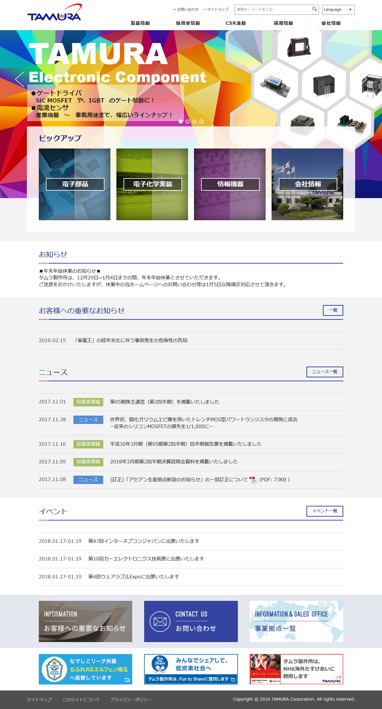This screenshot has height=709, width=382.
Task: Open the 会社情報 pickup tile
Action: tap(307, 184)
